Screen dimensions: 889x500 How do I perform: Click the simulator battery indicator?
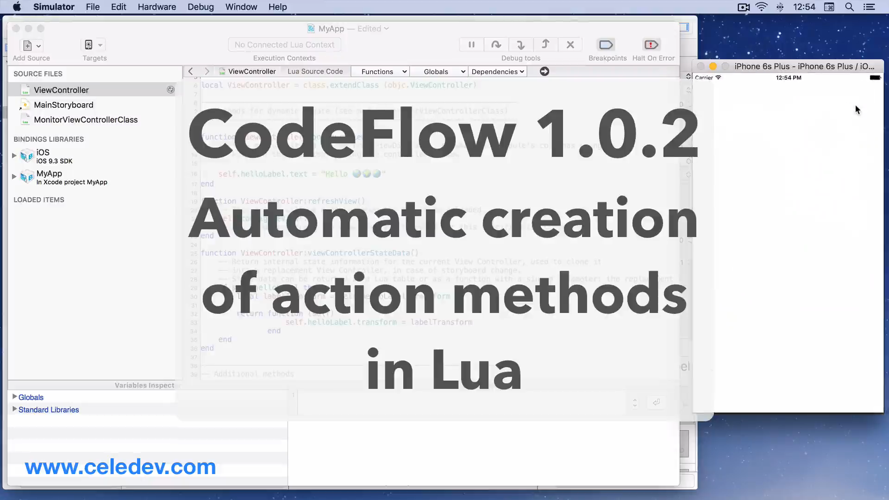(875, 78)
